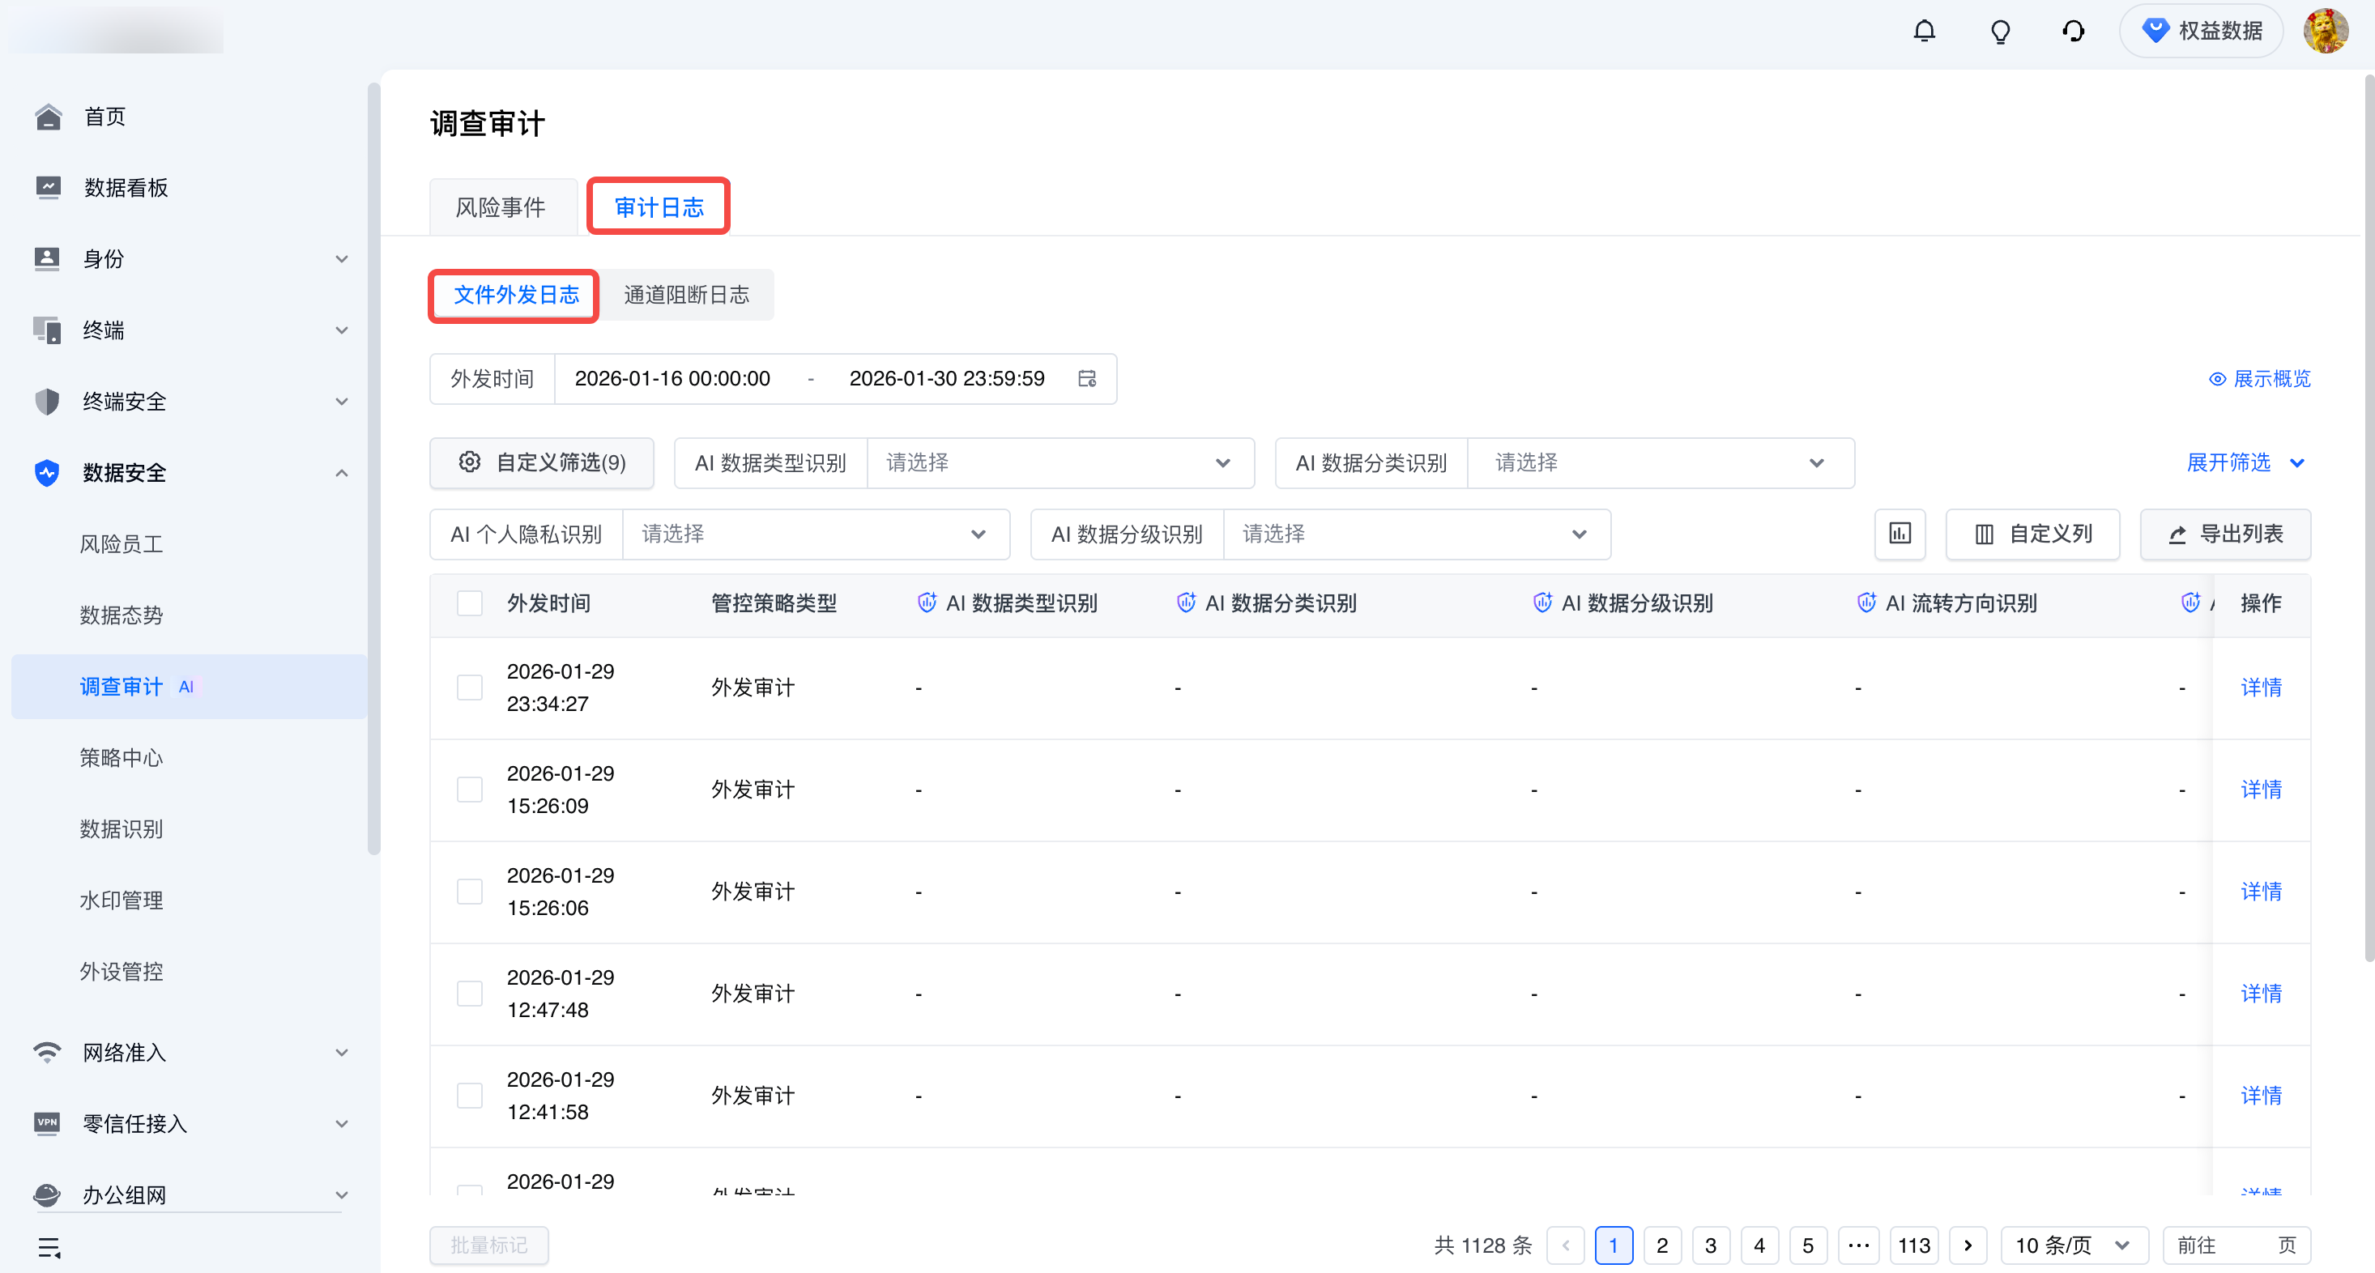Click the AI shield icon for 数据类型识别 column

927,602
